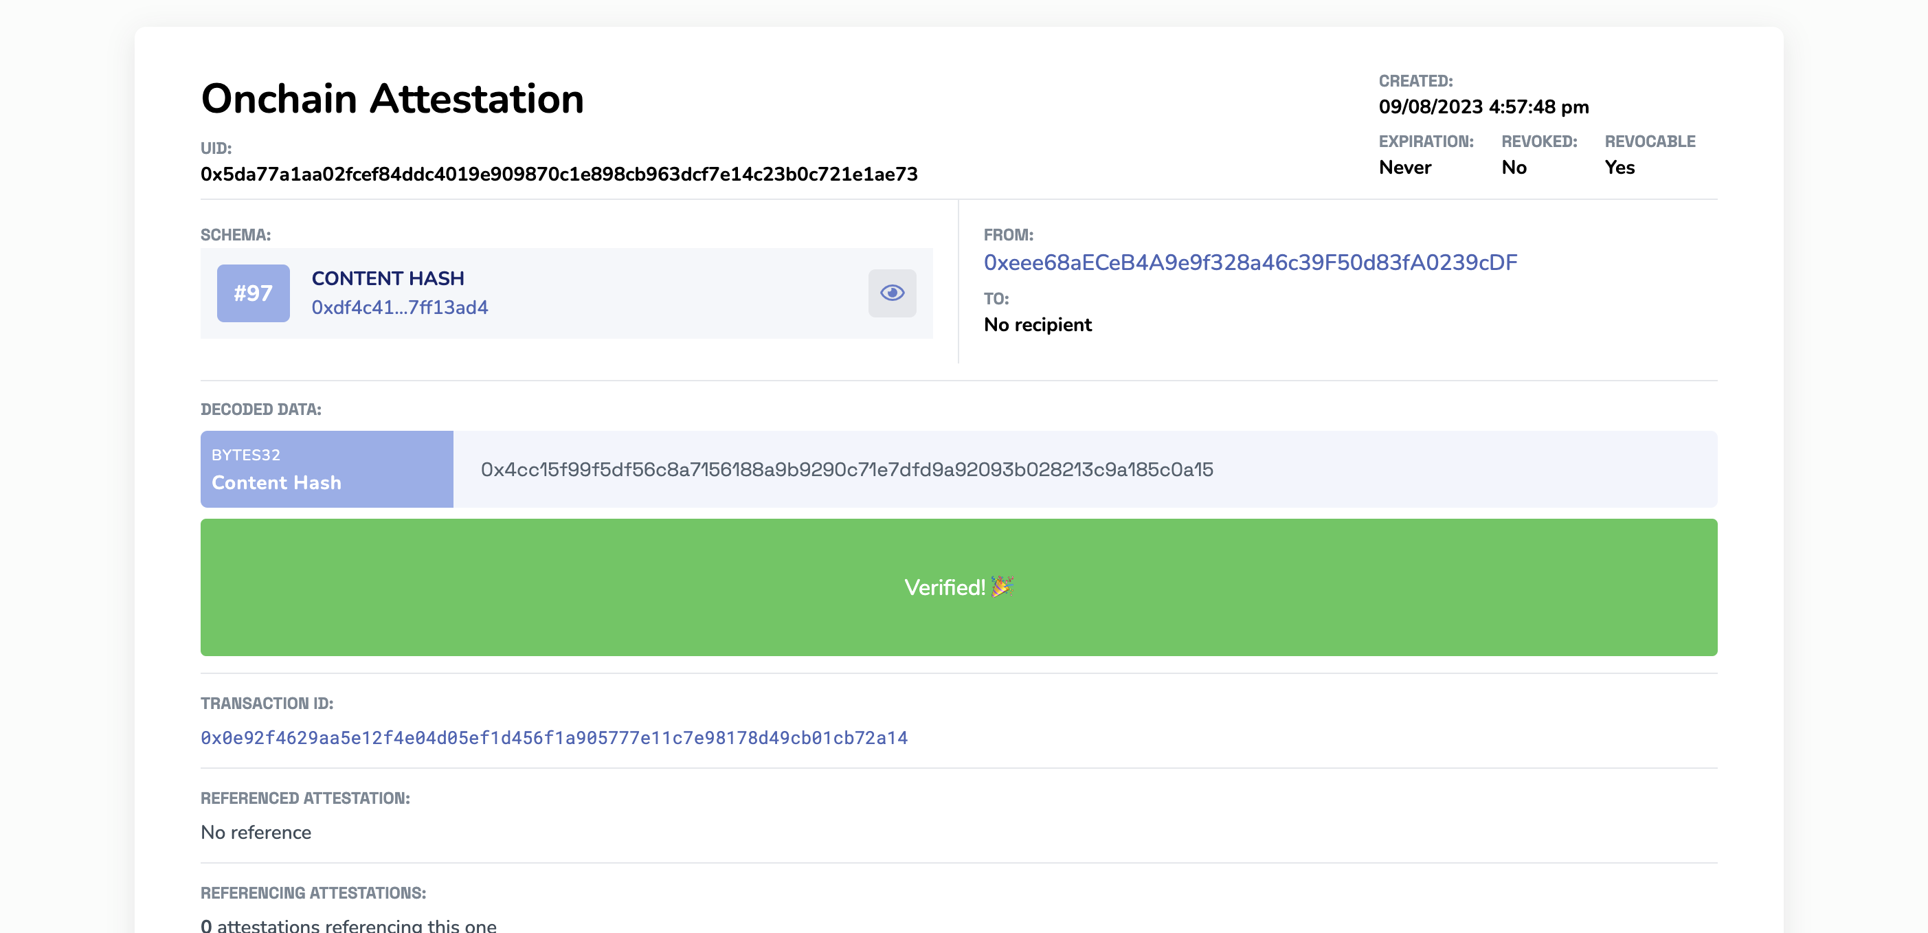The height and width of the screenshot is (933, 1928).
Task: Click the SCHEMA label
Action: [x=235, y=235]
